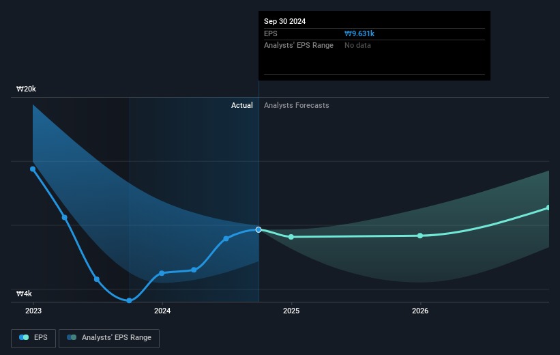This screenshot has height=355, width=560.
Task: Select the lowest EPS data point in late 2023
Action: [x=130, y=300]
